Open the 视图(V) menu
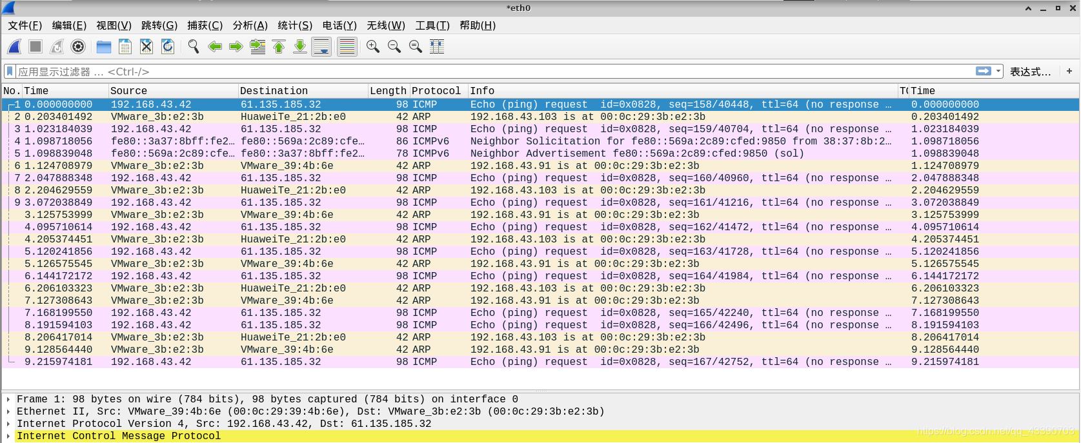The width and height of the screenshot is (1081, 443). 114,25
